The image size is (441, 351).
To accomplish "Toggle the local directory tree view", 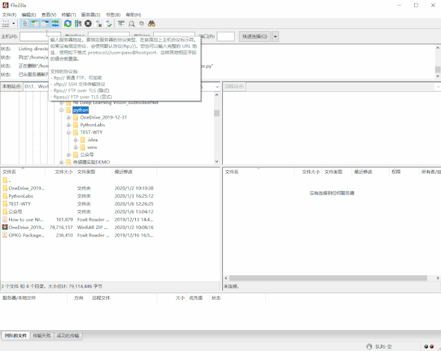I will 35,23.
